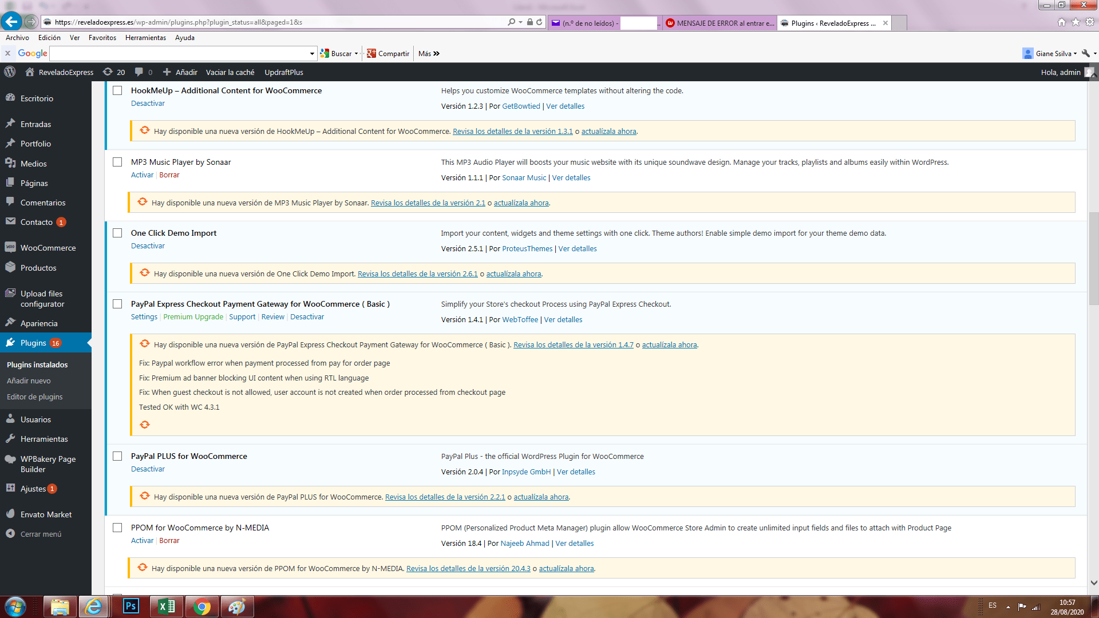Open the Ayuda menu
Image resolution: width=1099 pixels, height=618 pixels.
185,38
